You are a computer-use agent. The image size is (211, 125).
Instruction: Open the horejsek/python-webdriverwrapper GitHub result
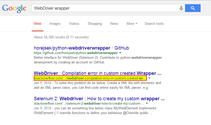pos(81,48)
